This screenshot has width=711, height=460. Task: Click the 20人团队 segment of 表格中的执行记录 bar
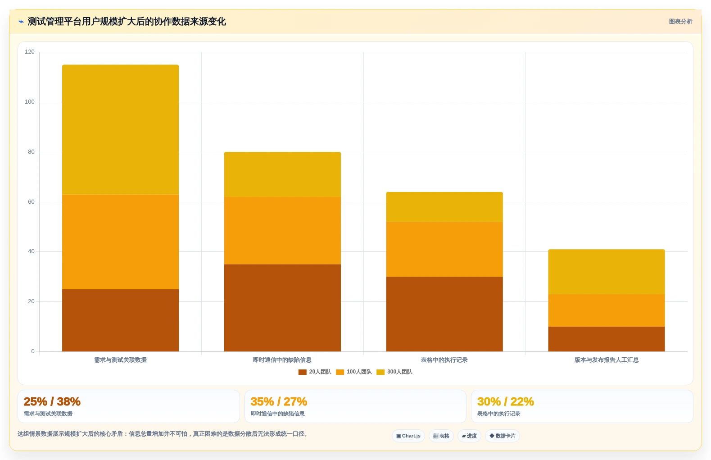(x=444, y=314)
